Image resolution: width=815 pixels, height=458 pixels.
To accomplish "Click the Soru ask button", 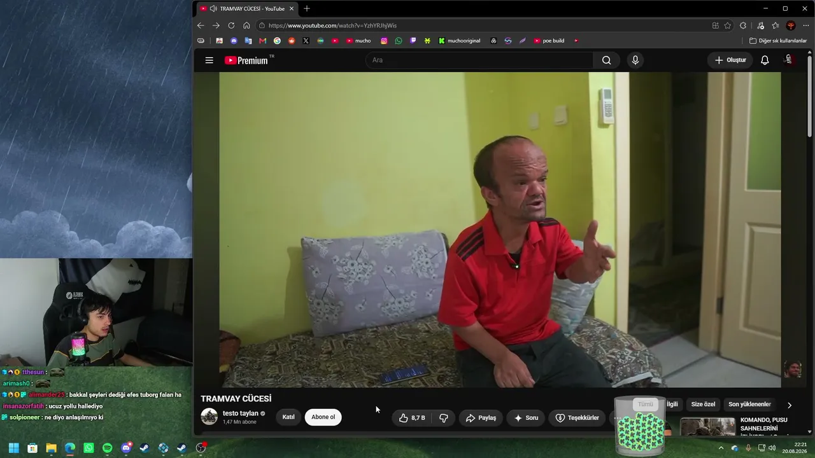I will click(x=526, y=418).
